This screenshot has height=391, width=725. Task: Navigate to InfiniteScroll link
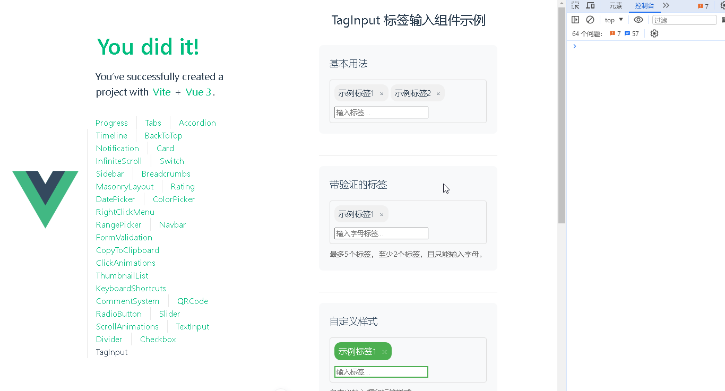(119, 161)
